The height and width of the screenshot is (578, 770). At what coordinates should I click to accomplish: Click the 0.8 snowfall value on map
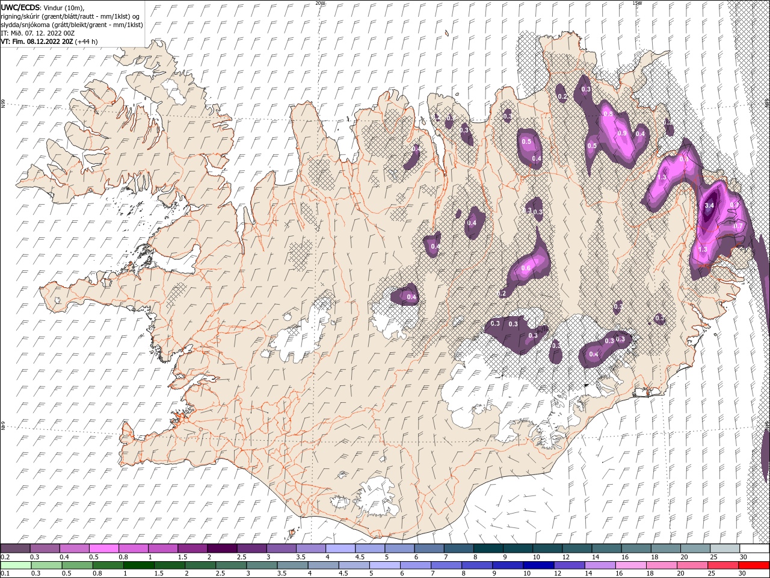[608, 114]
